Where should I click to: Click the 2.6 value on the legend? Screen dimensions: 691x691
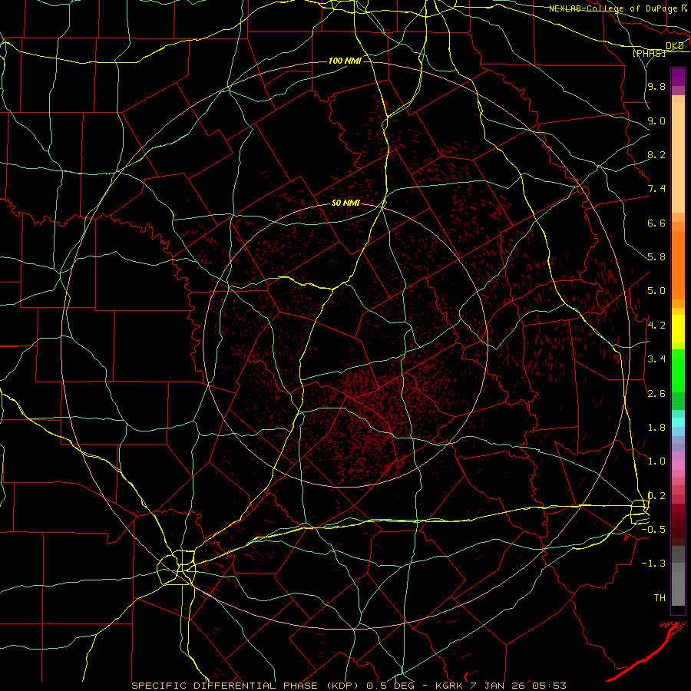(x=656, y=394)
